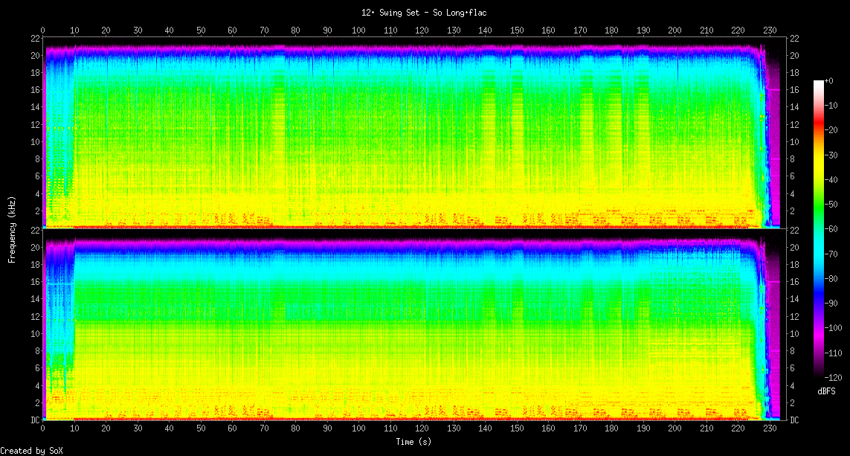Click the bottom-left 'DC' frequency label
The image size is (850, 456).
click(34, 420)
